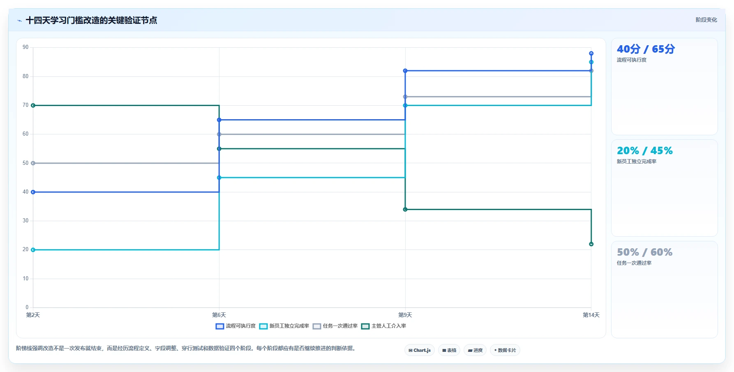Click 主管人工介入率 point at 第6天 (55)
Viewport: 734px width, 372px height.
tap(219, 149)
